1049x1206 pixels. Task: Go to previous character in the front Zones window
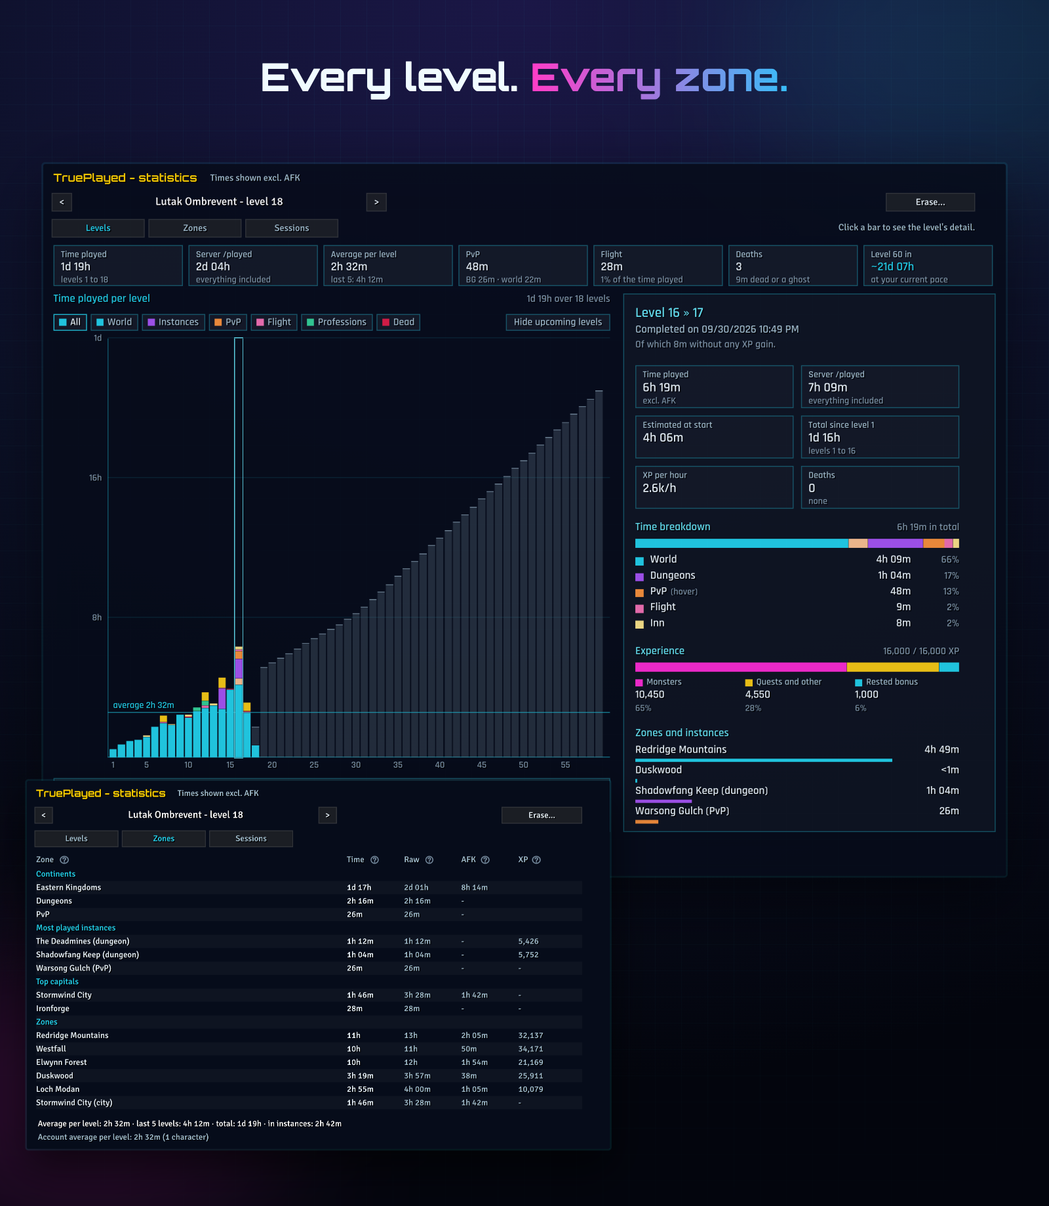pyautogui.click(x=44, y=815)
